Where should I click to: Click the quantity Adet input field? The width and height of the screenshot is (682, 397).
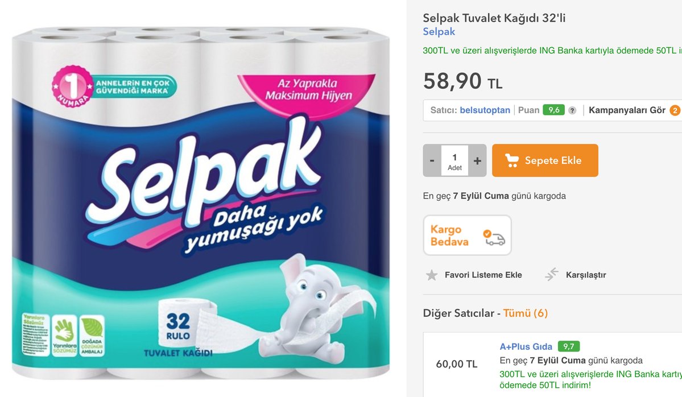pos(454,160)
